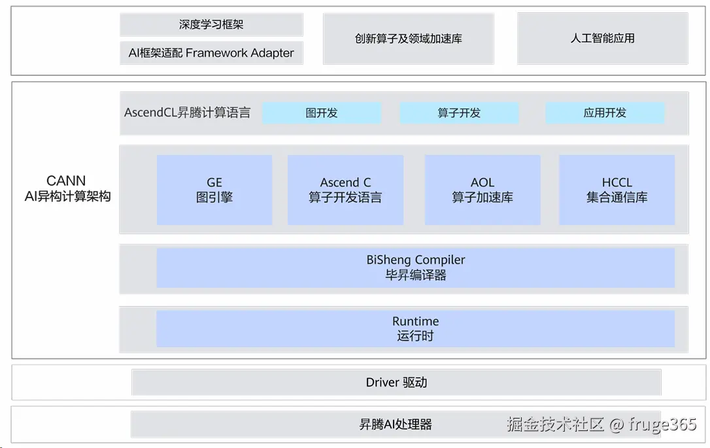
Task: Click the Runtime 运行时 bar
Action: (416, 329)
